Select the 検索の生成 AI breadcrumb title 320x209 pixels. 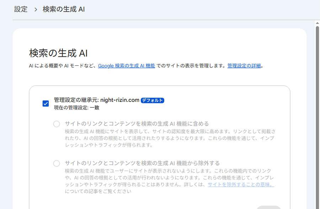pyautogui.click(x=64, y=9)
